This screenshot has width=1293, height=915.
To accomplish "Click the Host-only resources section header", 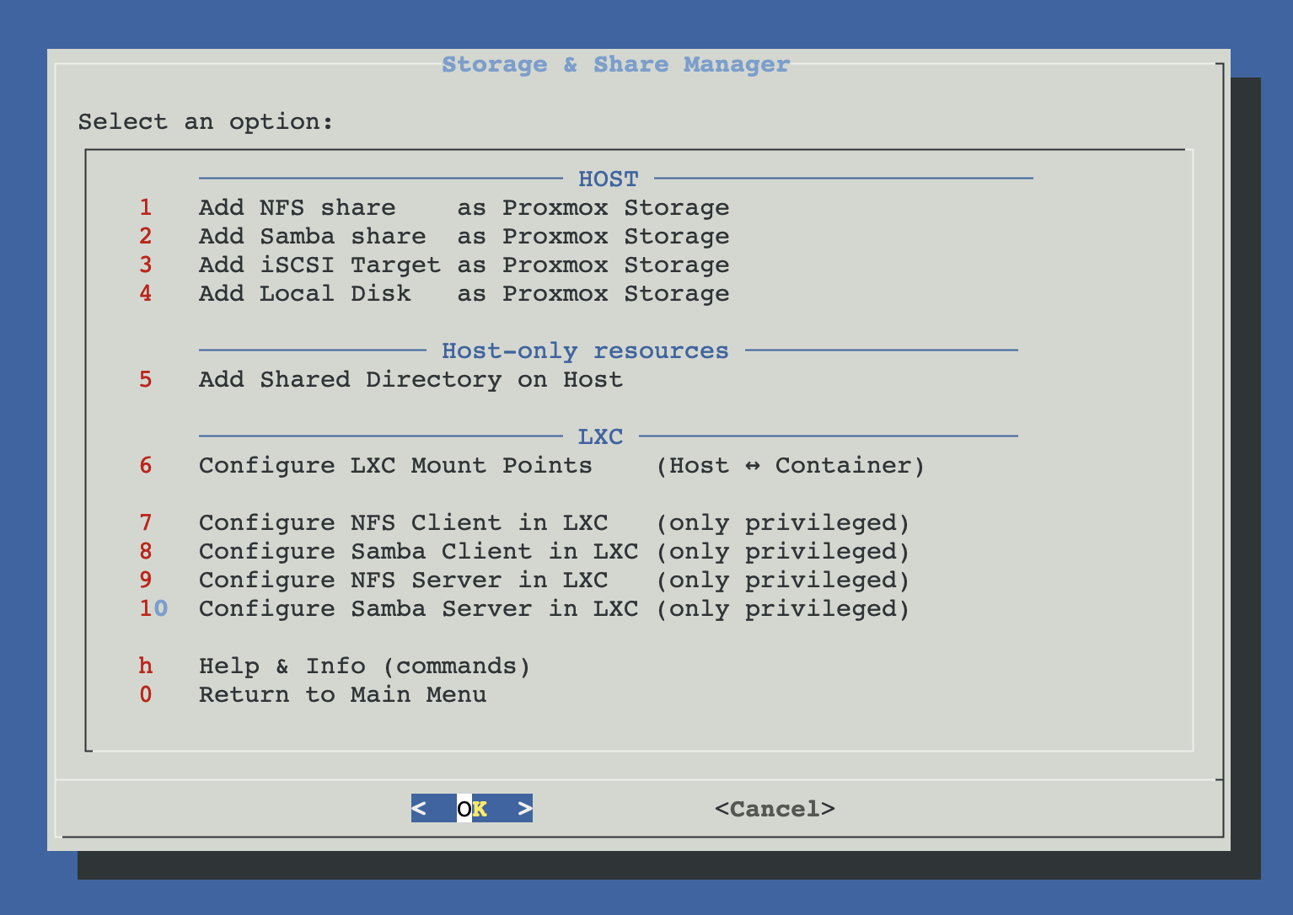I will [585, 351].
